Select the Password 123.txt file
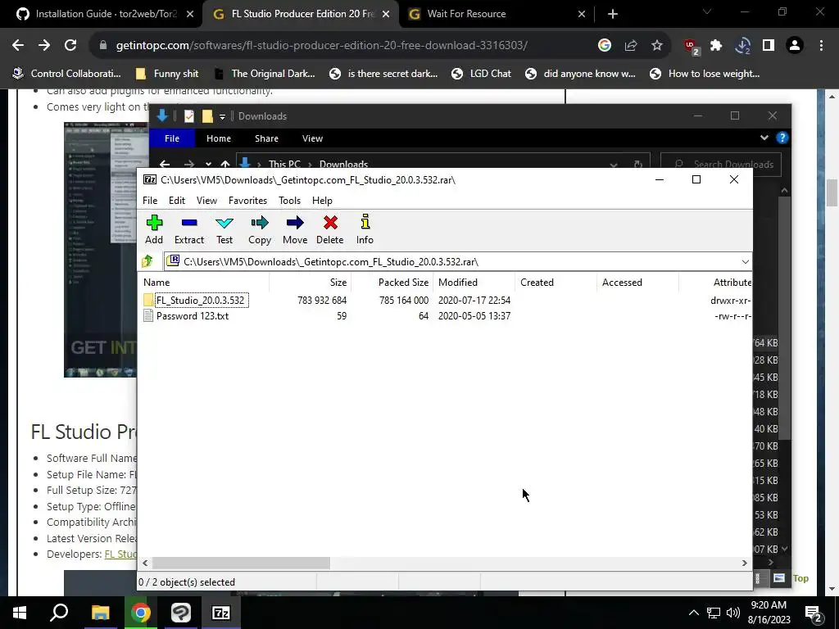The height and width of the screenshot is (629, 839). [186, 316]
